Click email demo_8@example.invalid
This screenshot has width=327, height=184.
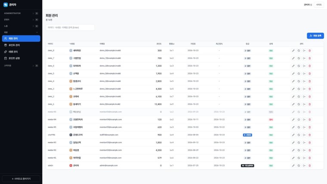[x=110, y=50]
